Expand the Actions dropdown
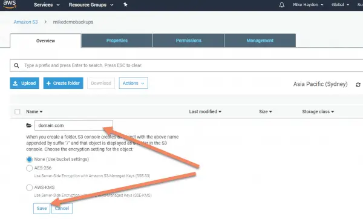This screenshot has width=363, height=219. pos(133,83)
